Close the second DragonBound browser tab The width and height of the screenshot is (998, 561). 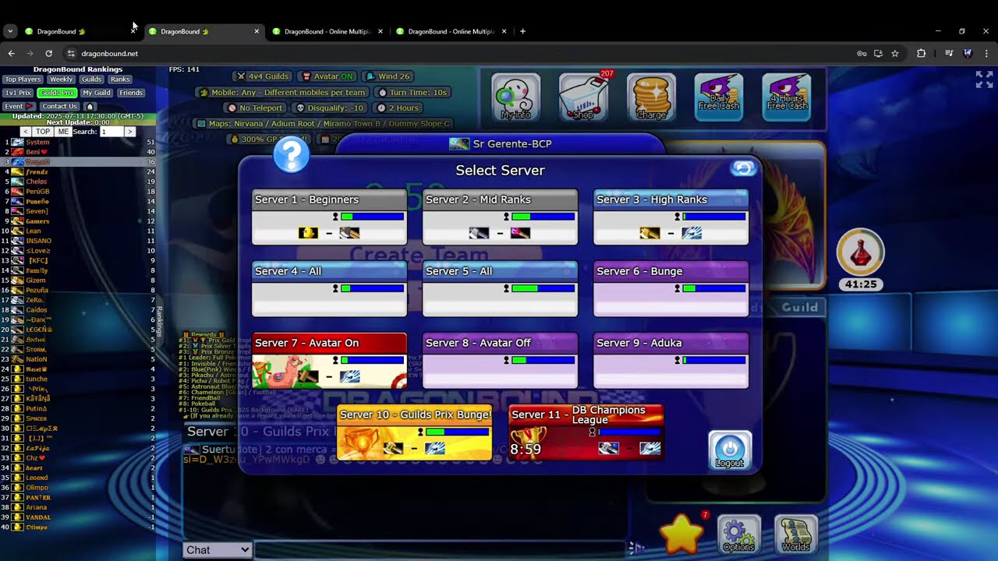click(257, 31)
